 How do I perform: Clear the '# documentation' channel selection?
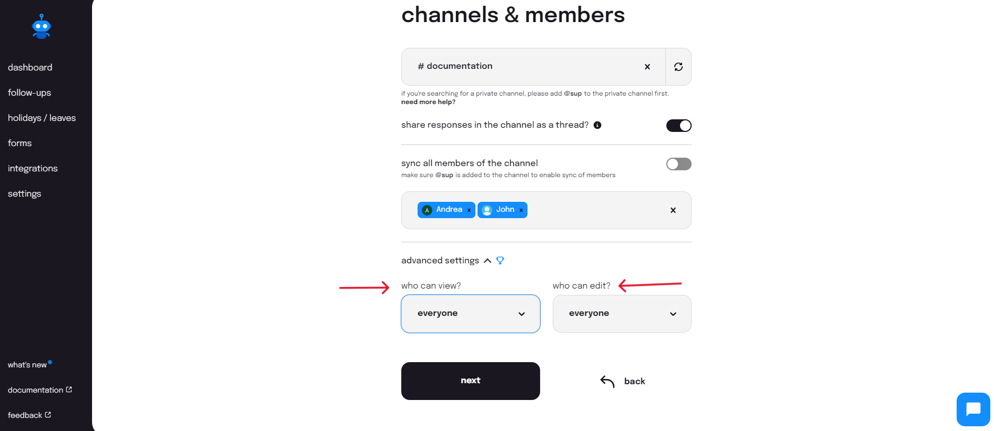pos(647,67)
